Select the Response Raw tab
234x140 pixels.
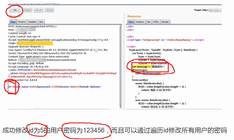(x=131, y=22)
